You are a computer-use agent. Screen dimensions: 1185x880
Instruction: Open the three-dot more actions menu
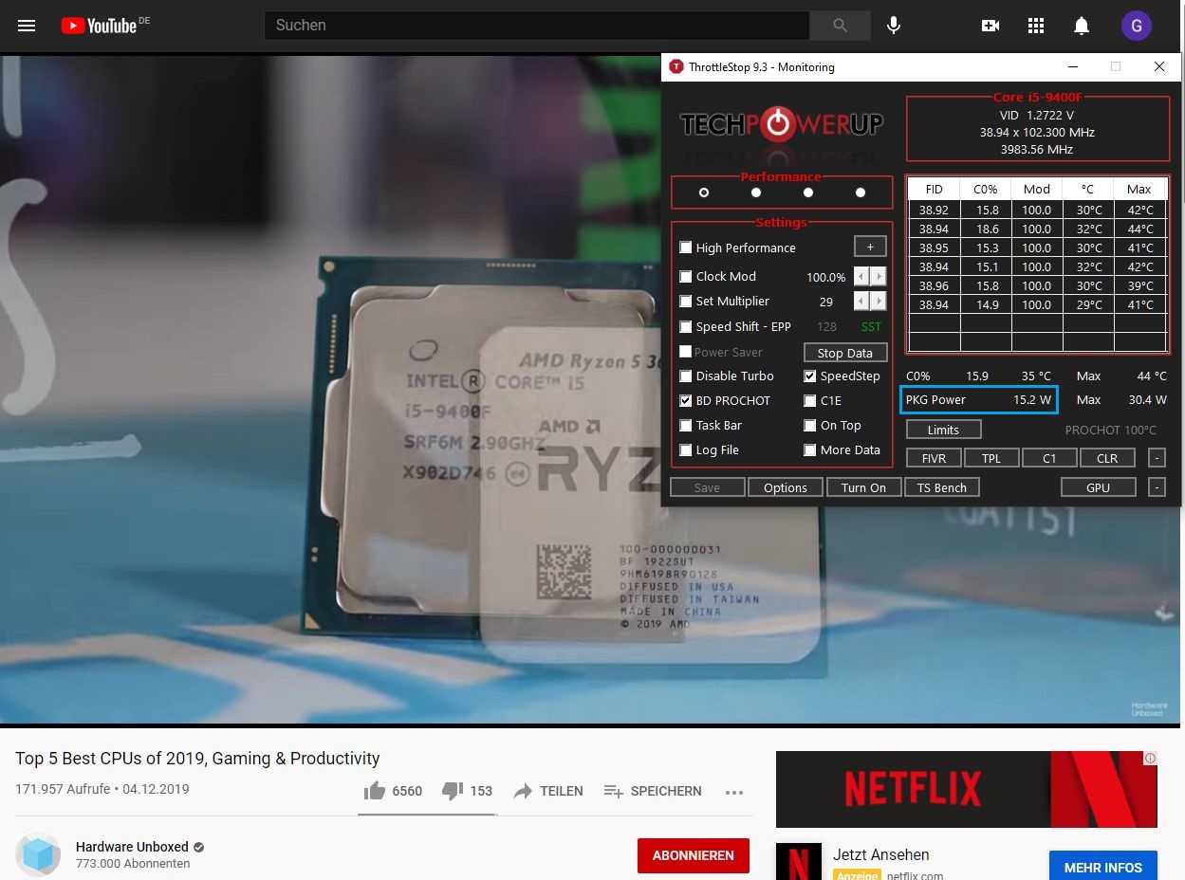point(734,792)
